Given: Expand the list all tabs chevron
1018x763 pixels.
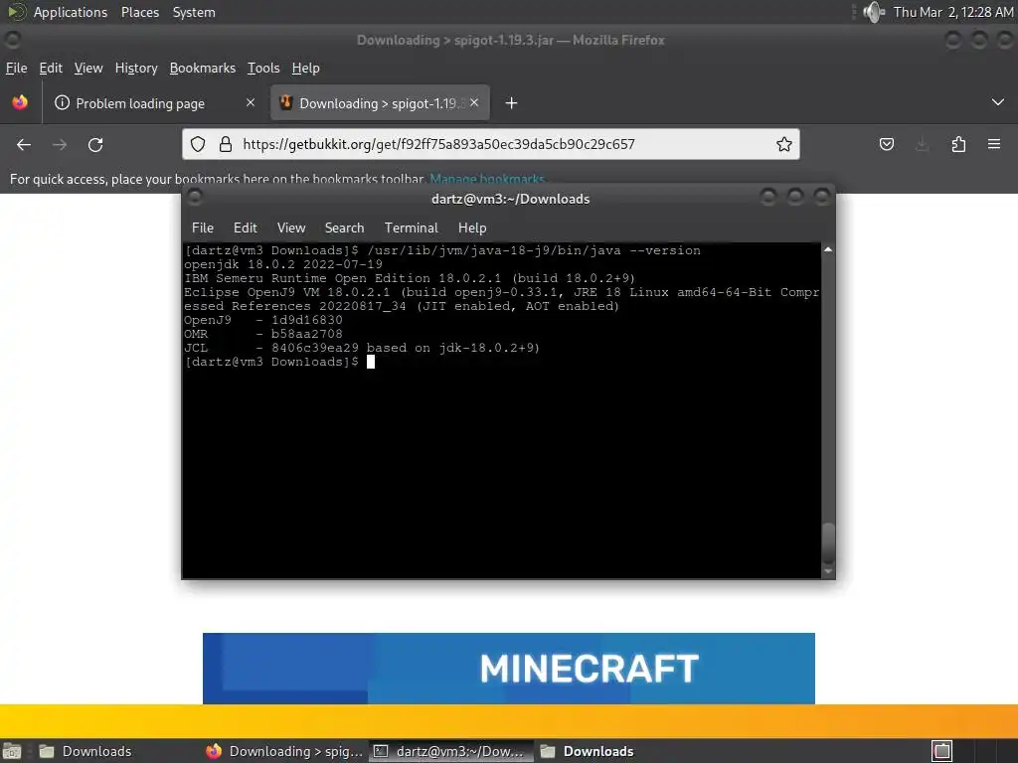Looking at the screenshot, I should [998, 102].
